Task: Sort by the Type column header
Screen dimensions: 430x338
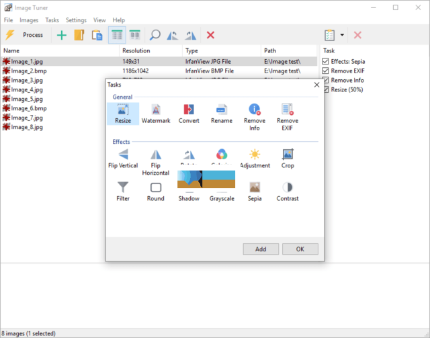Action: click(x=222, y=51)
